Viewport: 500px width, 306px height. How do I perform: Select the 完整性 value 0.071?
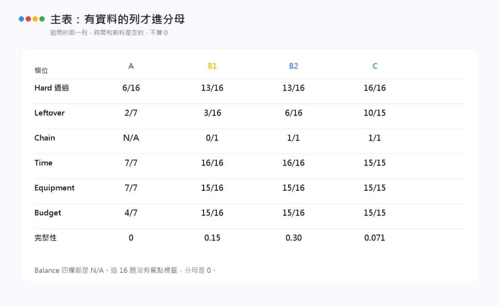(375, 238)
